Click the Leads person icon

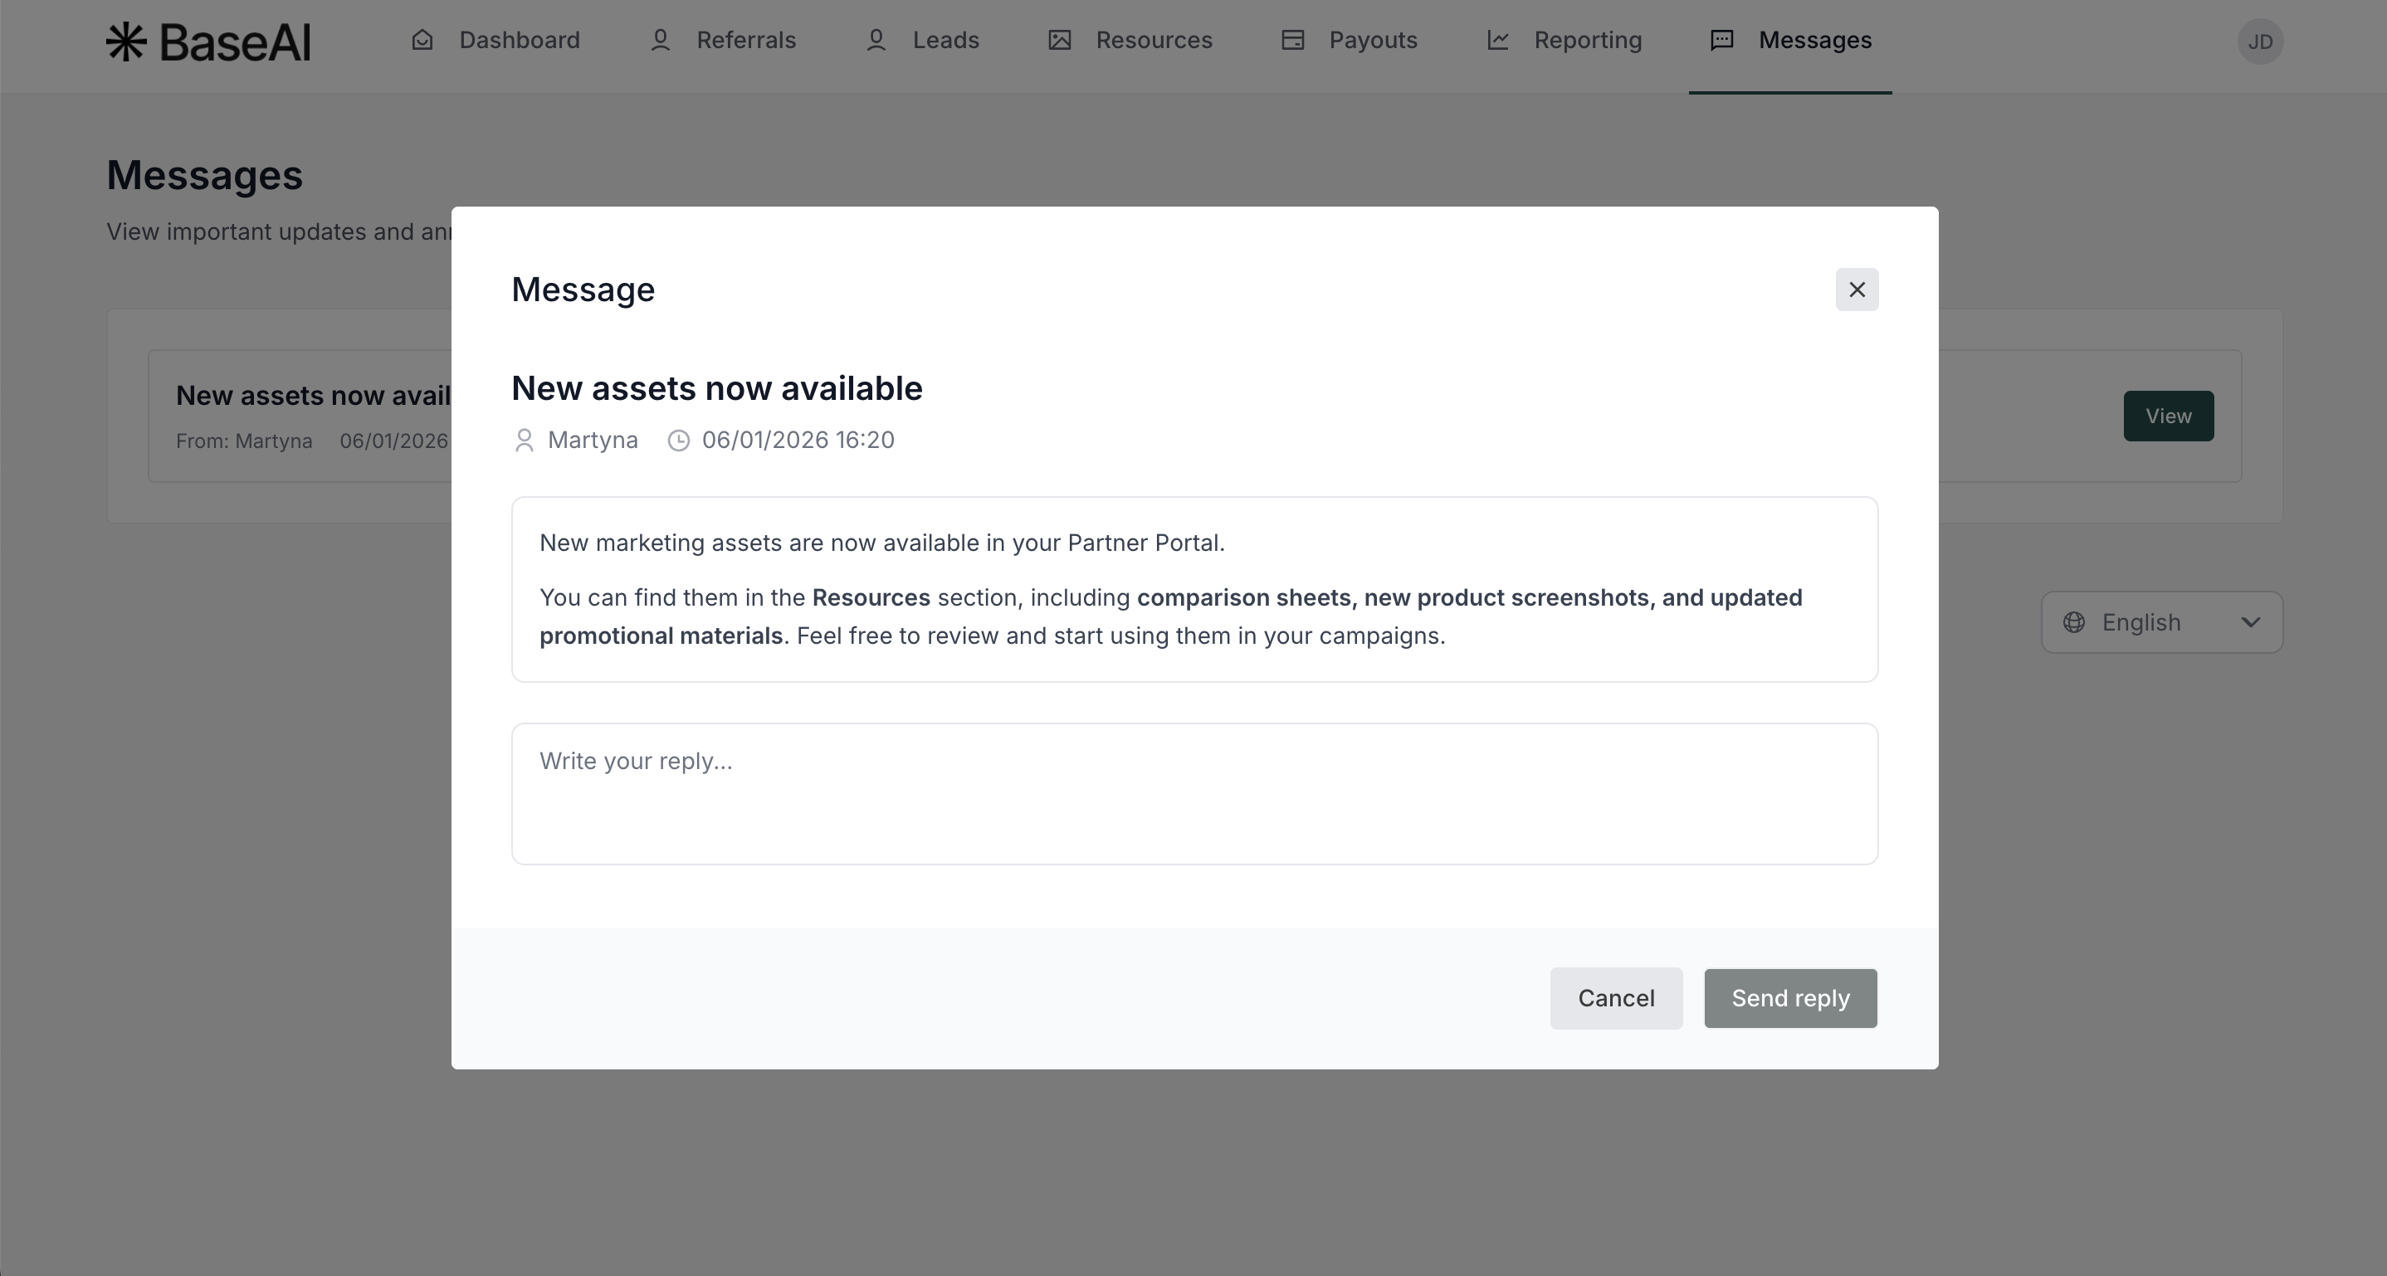pos(876,41)
